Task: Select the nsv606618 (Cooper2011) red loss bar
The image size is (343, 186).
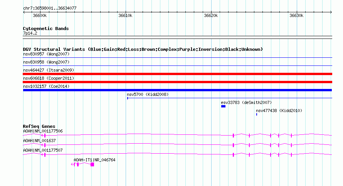Action: (177, 82)
